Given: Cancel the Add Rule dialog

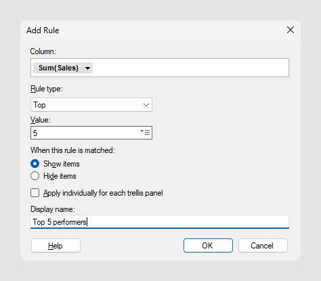Looking at the screenshot, I should (x=263, y=246).
